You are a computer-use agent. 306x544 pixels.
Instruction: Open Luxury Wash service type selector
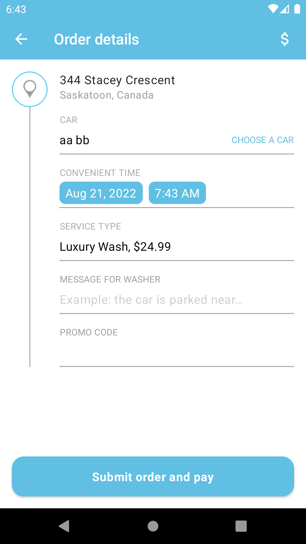[177, 247]
